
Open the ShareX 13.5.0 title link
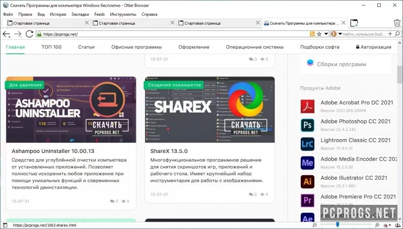169,151
